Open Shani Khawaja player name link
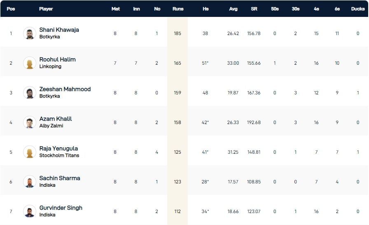369x225 pixels. [59, 30]
